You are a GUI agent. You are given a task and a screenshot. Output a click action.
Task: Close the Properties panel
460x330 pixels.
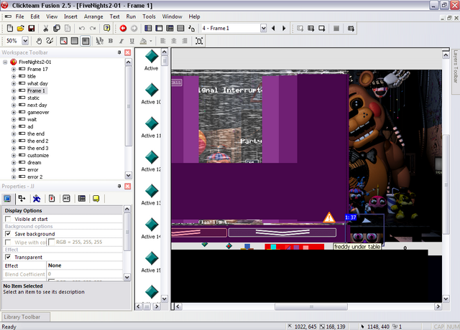(128, 187)
